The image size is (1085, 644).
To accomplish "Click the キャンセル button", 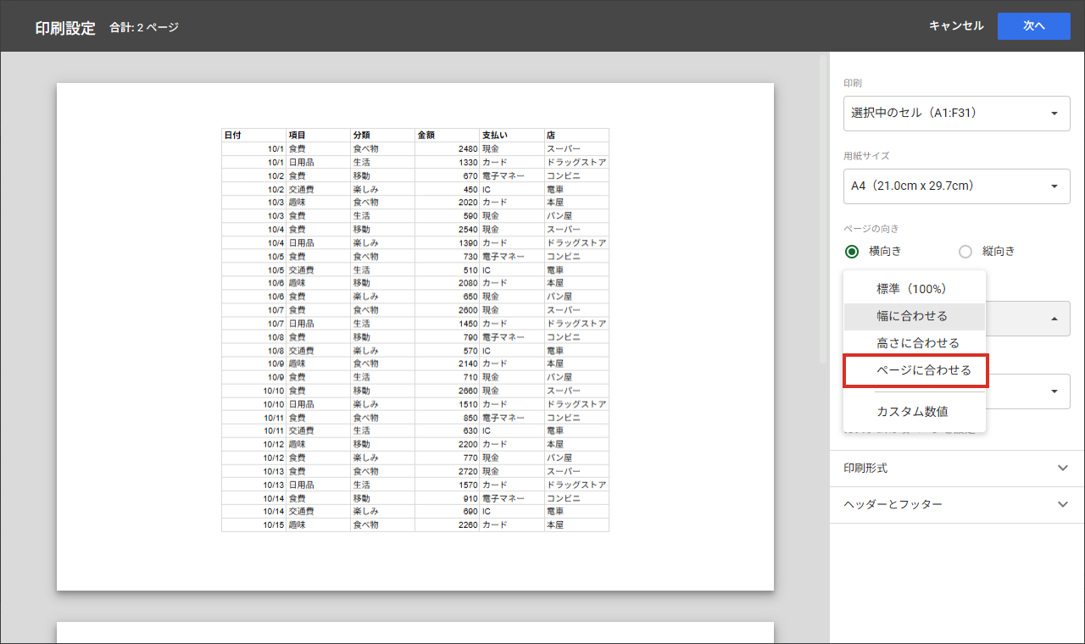I will coord(956,26).
